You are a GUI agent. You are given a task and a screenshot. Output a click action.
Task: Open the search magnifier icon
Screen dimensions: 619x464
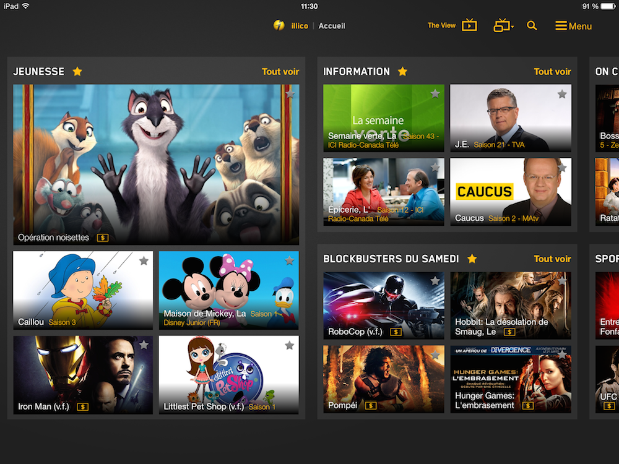(x=532, y=25)
